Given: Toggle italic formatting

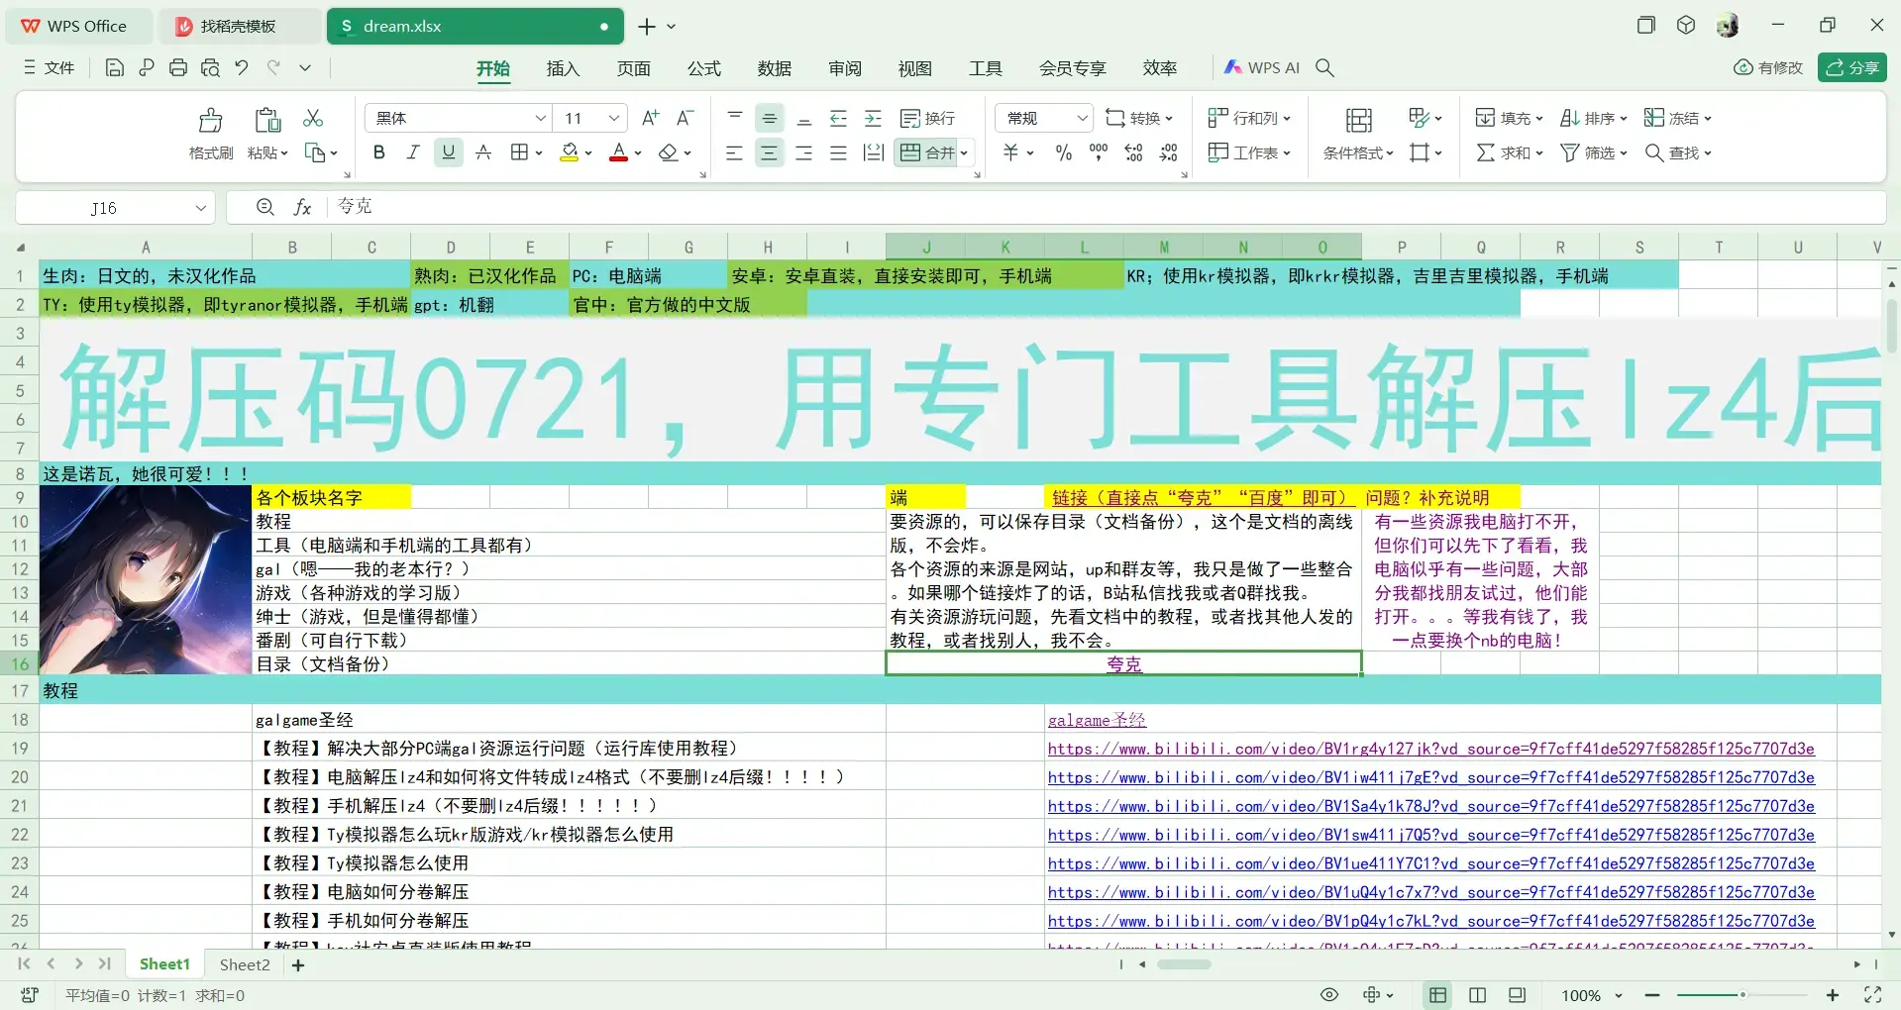Looking at the screenshot, I should 413,152.
